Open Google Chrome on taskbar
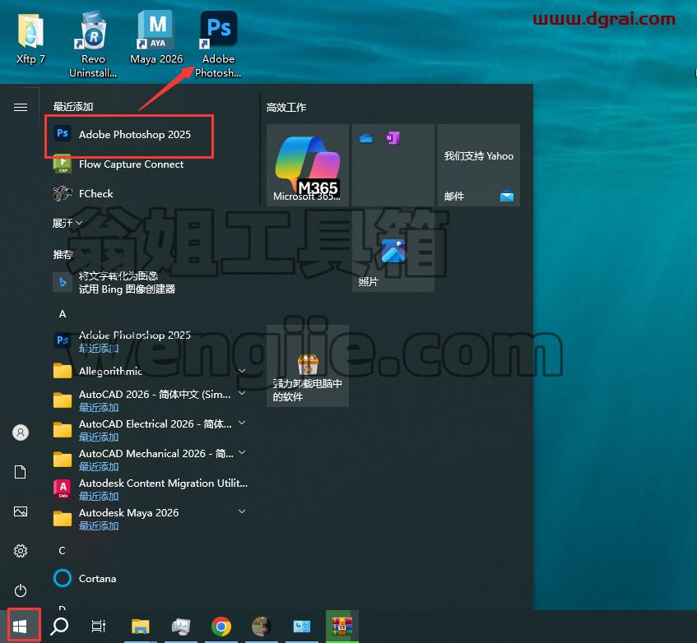The height and width of the screenshot is (643, 697). click(x=221, y=626)
